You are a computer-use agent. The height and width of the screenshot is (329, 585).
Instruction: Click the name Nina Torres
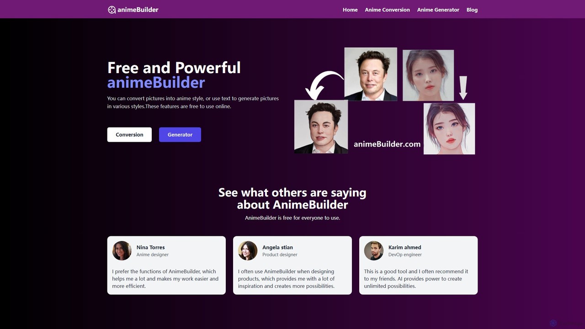pyautogui.click(x=150, y=247)
